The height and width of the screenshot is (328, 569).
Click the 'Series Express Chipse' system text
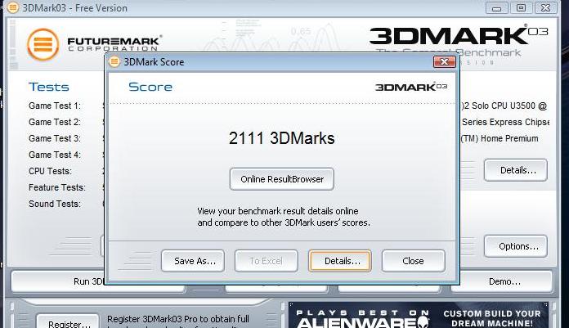[505, 122]
